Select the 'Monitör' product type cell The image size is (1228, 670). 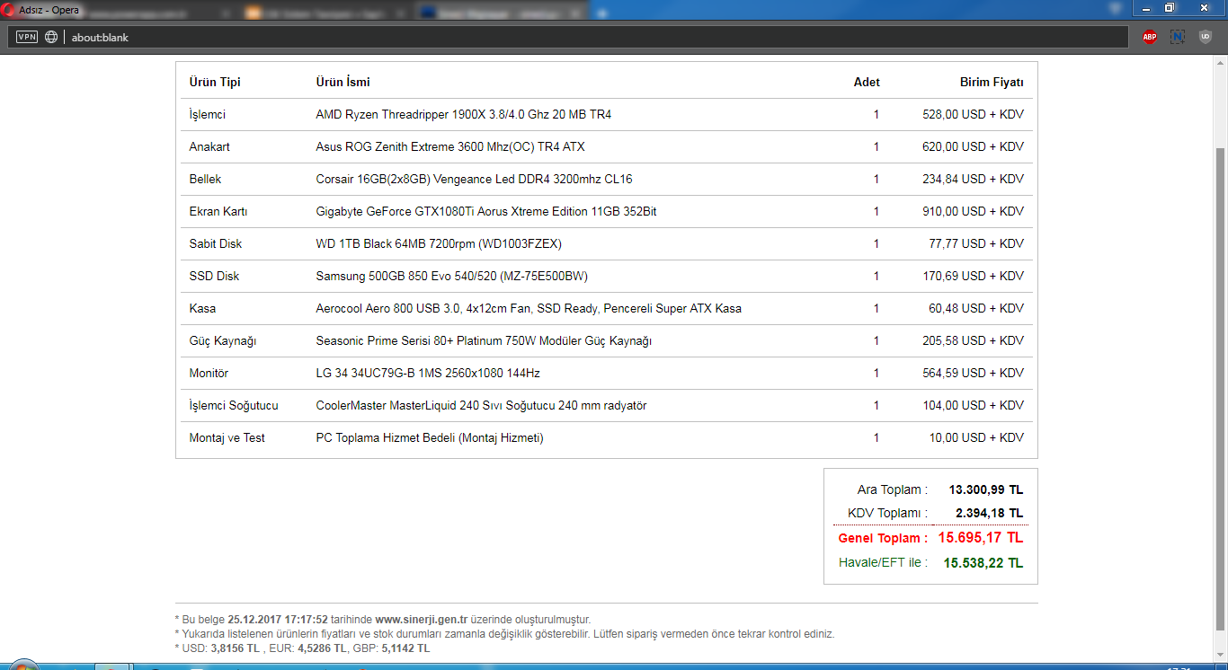pos(209,373)
